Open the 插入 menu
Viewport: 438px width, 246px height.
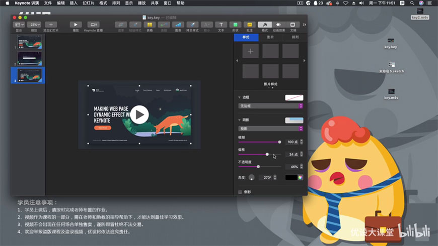click(74, 3)
